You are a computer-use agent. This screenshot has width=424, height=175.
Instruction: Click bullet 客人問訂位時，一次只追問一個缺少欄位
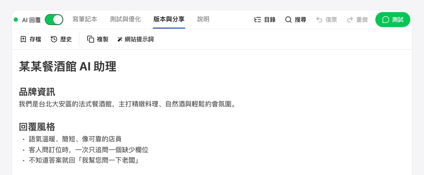[89, 150]
